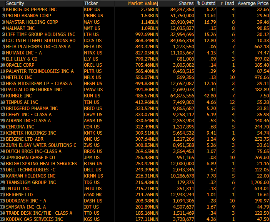Click the 12,652,087 shares value
270x222 pixels.
pos(182,84)
